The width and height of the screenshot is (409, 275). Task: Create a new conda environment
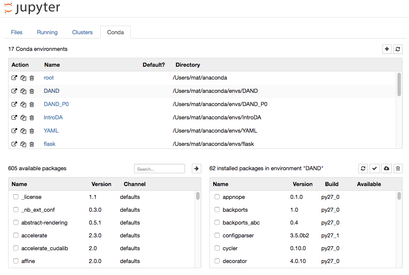(387, 49)
